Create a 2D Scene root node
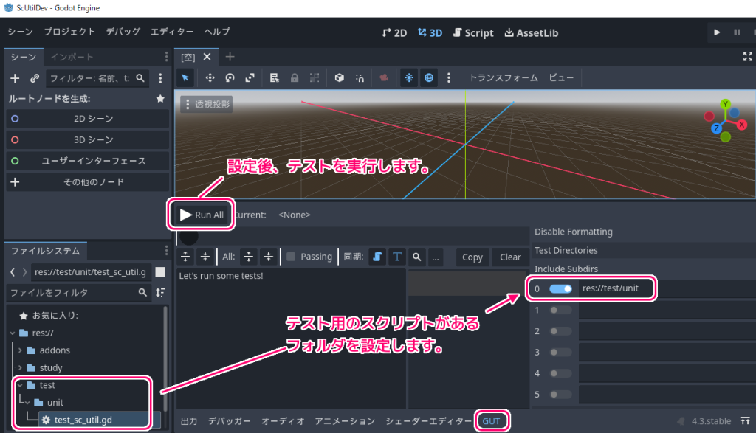Viewport: 756px width, 433px height. click(x=88, y=119)
